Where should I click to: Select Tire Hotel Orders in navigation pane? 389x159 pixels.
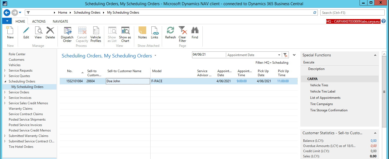(x=21, y=147)
